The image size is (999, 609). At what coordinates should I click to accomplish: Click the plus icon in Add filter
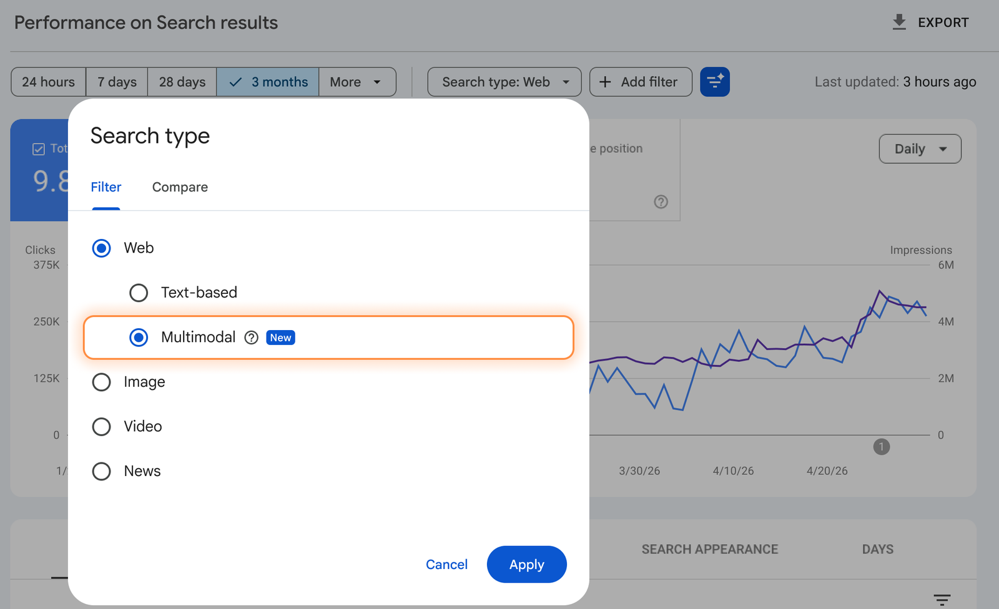pos(605,82)
